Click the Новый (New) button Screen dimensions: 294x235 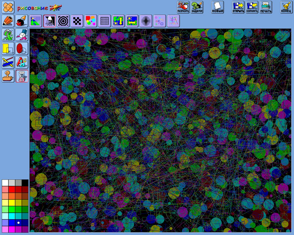(218, 7)
